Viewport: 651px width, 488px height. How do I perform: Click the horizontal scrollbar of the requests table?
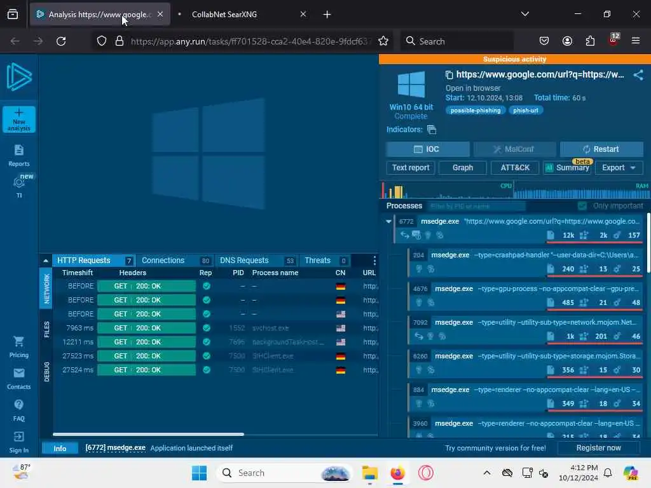click(148, 435)
